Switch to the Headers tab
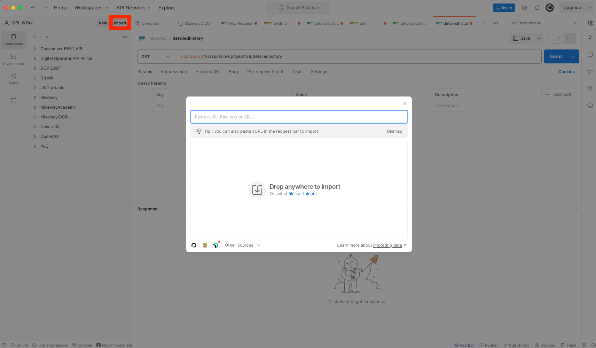This screenshot has width=596, height=348. 207,72
